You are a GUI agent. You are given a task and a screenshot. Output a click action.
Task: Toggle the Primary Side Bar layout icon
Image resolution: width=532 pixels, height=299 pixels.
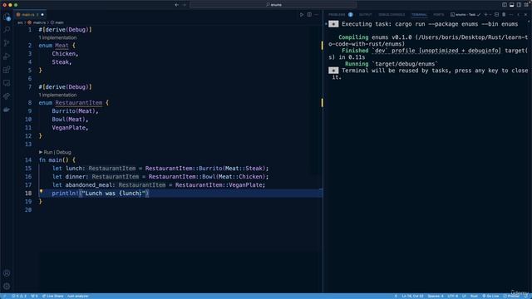(505, 5)
